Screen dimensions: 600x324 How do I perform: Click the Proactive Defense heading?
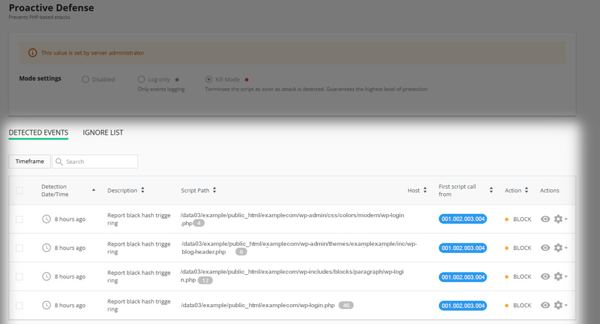[51, 7]
